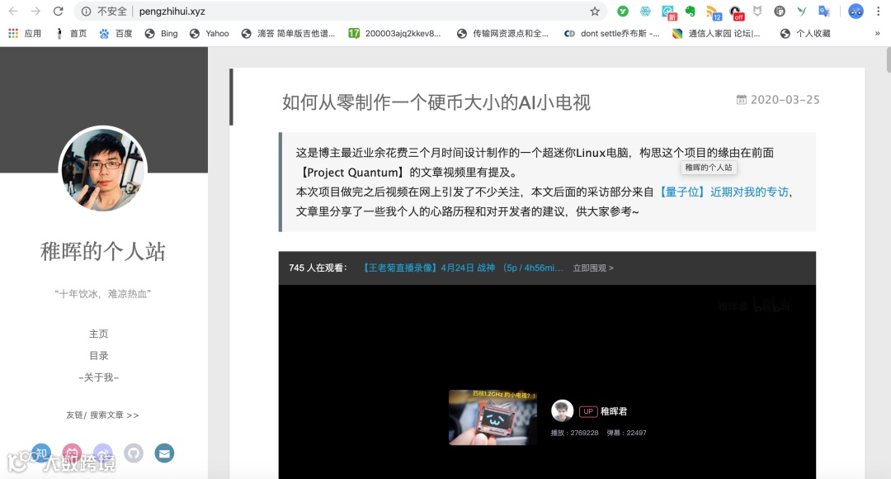
Task: Open the 王老菊直播录像 video link
Action: pos(463,268)
